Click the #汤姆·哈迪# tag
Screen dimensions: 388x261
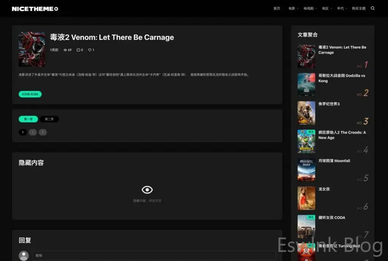[30, 94]
